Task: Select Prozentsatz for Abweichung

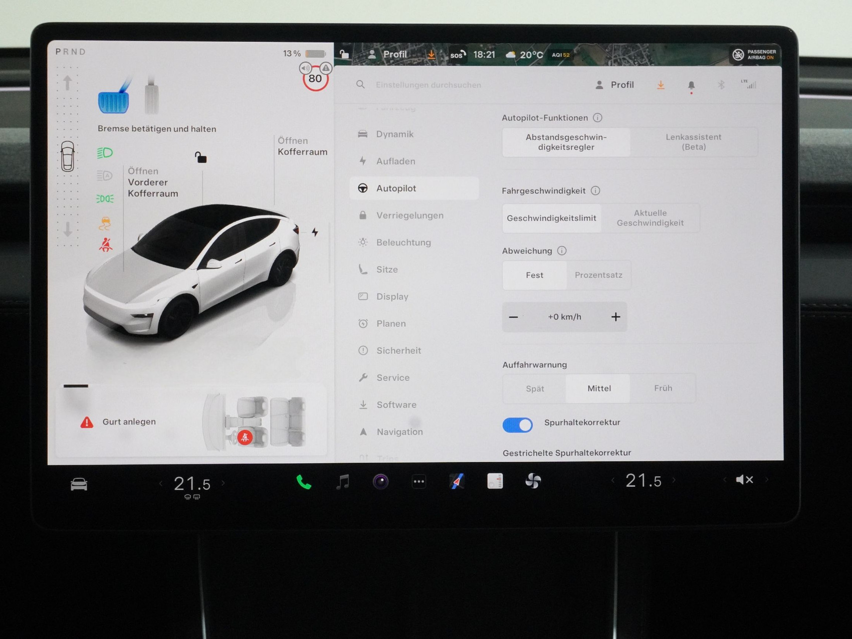Action: coord(598,275)
